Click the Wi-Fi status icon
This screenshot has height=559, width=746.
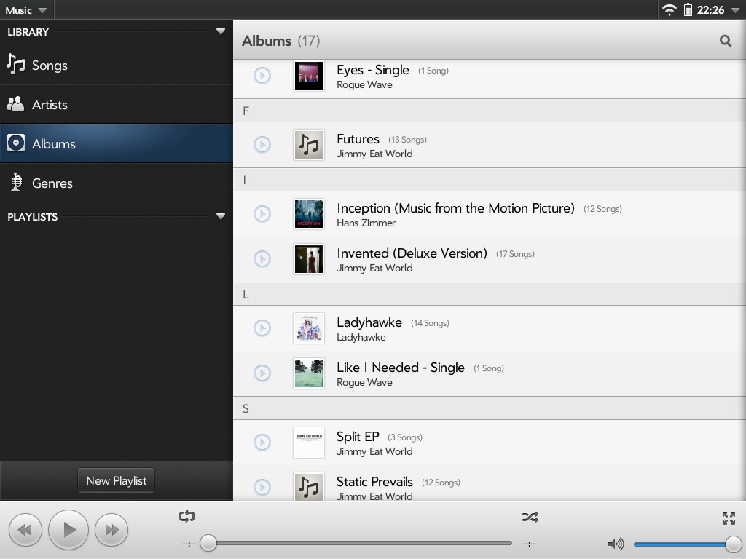(669, 10)
